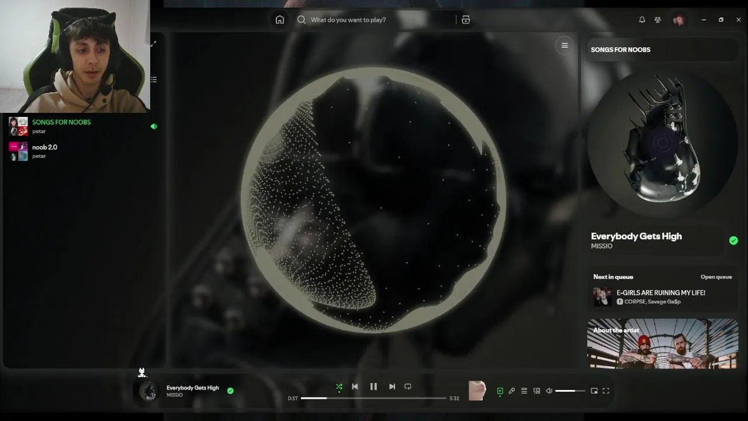Skip to the previous track

[x=355, y=387]
